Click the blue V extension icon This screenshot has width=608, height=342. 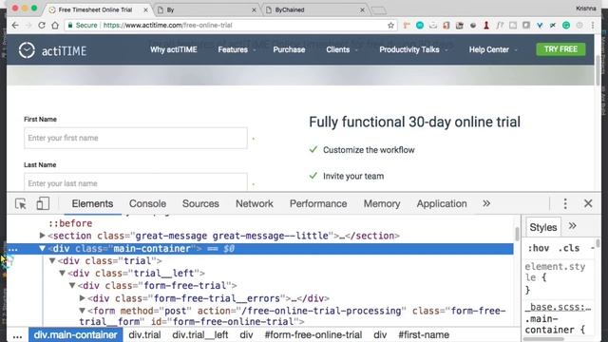pos(540,26)
